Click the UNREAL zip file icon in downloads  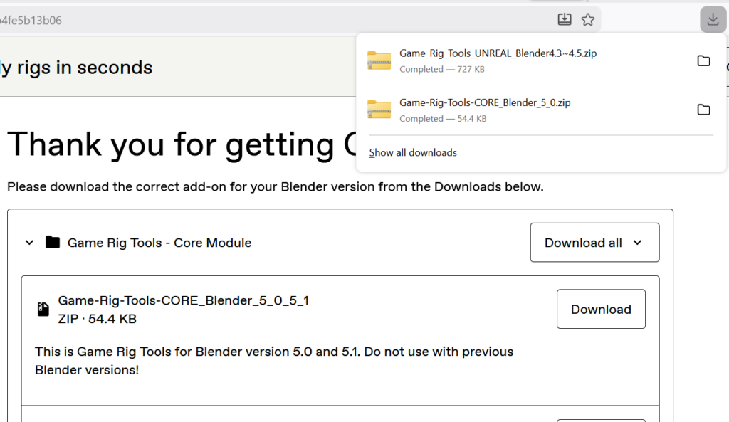click(x=379, y=60)
